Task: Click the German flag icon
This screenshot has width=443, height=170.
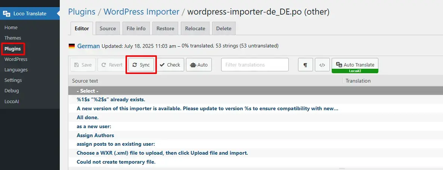Action: pyautogui.click(x=72, y=46)
